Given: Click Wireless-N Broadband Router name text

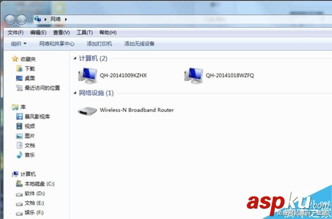Looking at the screenshot, I should (137, 110).
